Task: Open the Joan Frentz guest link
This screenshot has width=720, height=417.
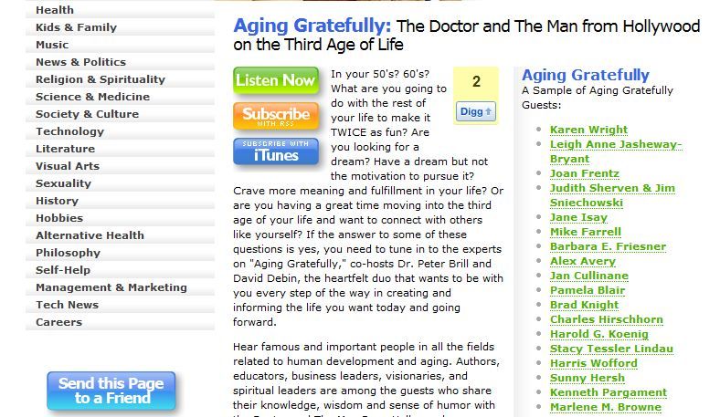Action: (x=585, y=173)
